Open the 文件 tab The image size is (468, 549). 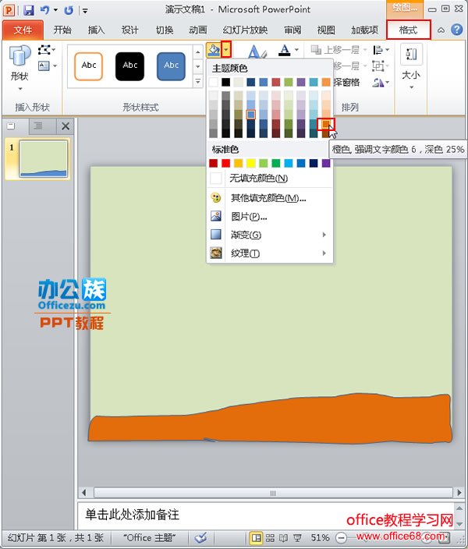click(23, 30)
